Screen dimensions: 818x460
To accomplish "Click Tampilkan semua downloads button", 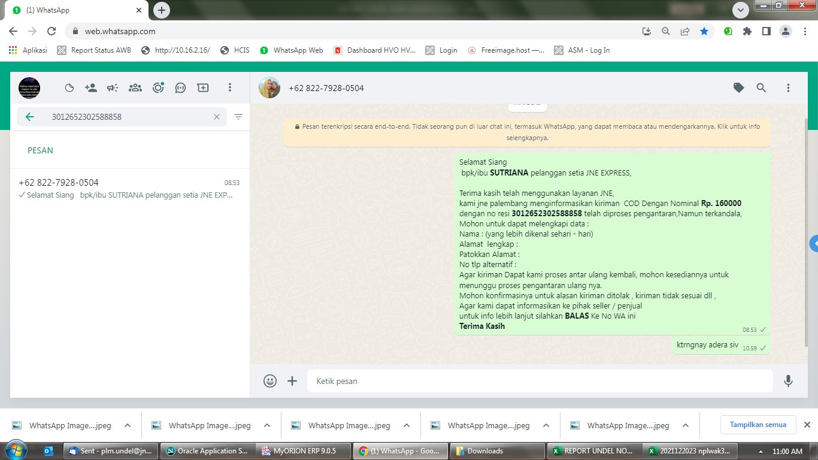I will [758, 425].
